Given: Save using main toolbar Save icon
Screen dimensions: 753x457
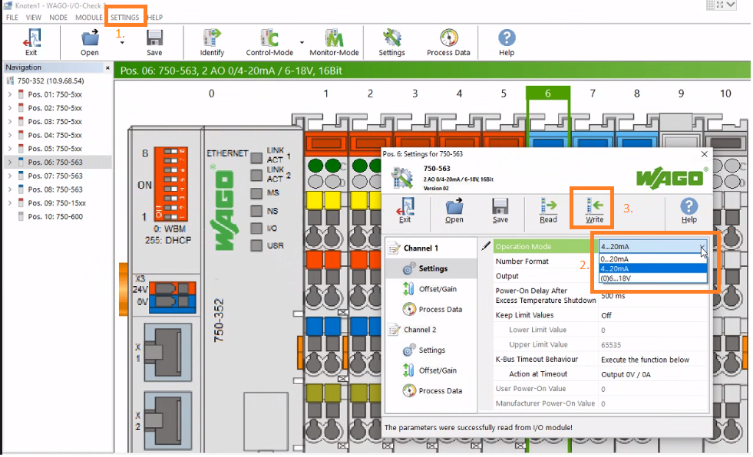Looking at the screenshot, I should pos(154,41).
